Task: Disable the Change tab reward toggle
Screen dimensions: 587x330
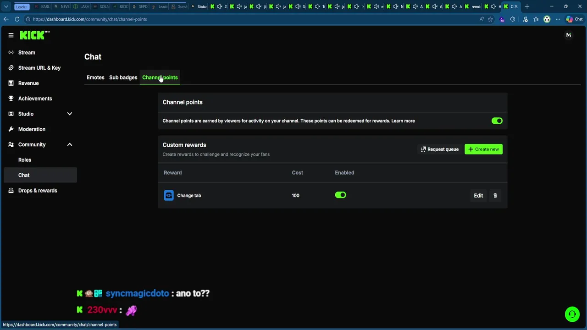Action: [340, 195]
